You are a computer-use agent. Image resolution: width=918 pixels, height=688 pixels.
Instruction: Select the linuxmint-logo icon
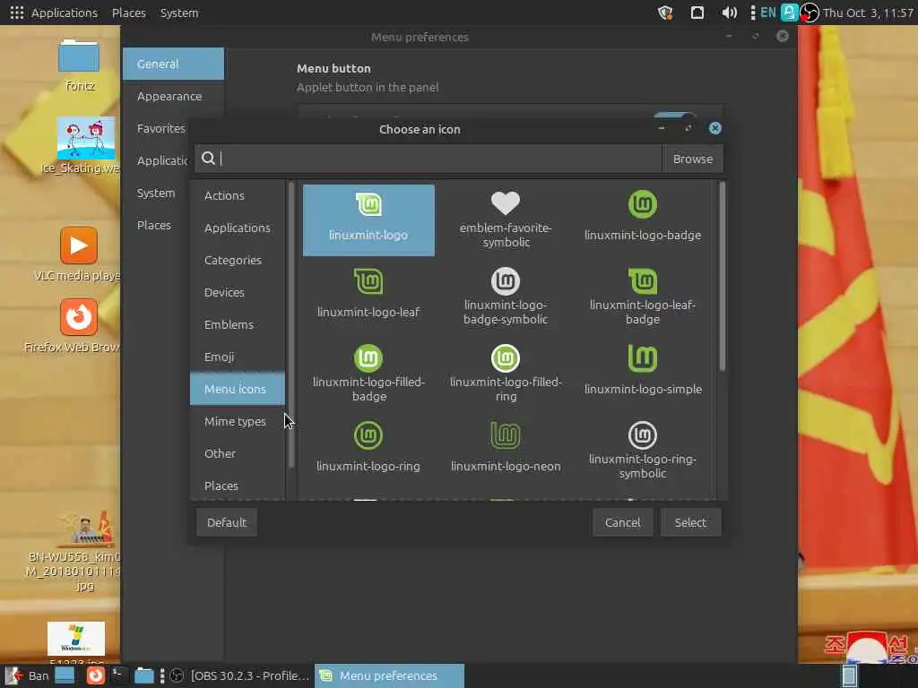pyautogui.click(x=368, y=220)
